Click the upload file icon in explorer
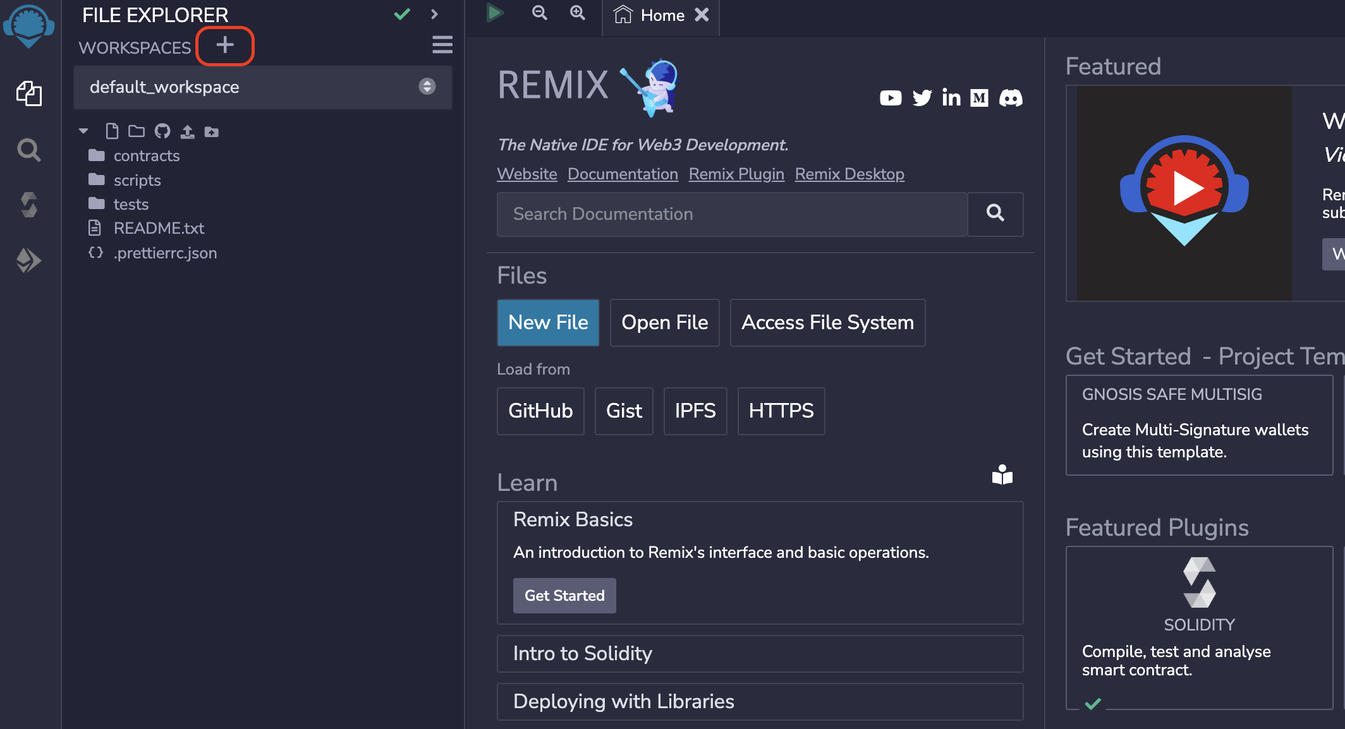 pos(187,131)
